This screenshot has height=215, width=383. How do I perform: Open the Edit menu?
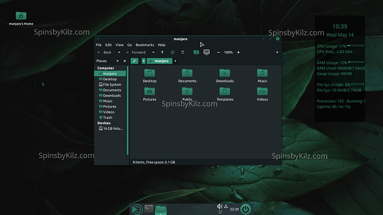coord(108,45)
